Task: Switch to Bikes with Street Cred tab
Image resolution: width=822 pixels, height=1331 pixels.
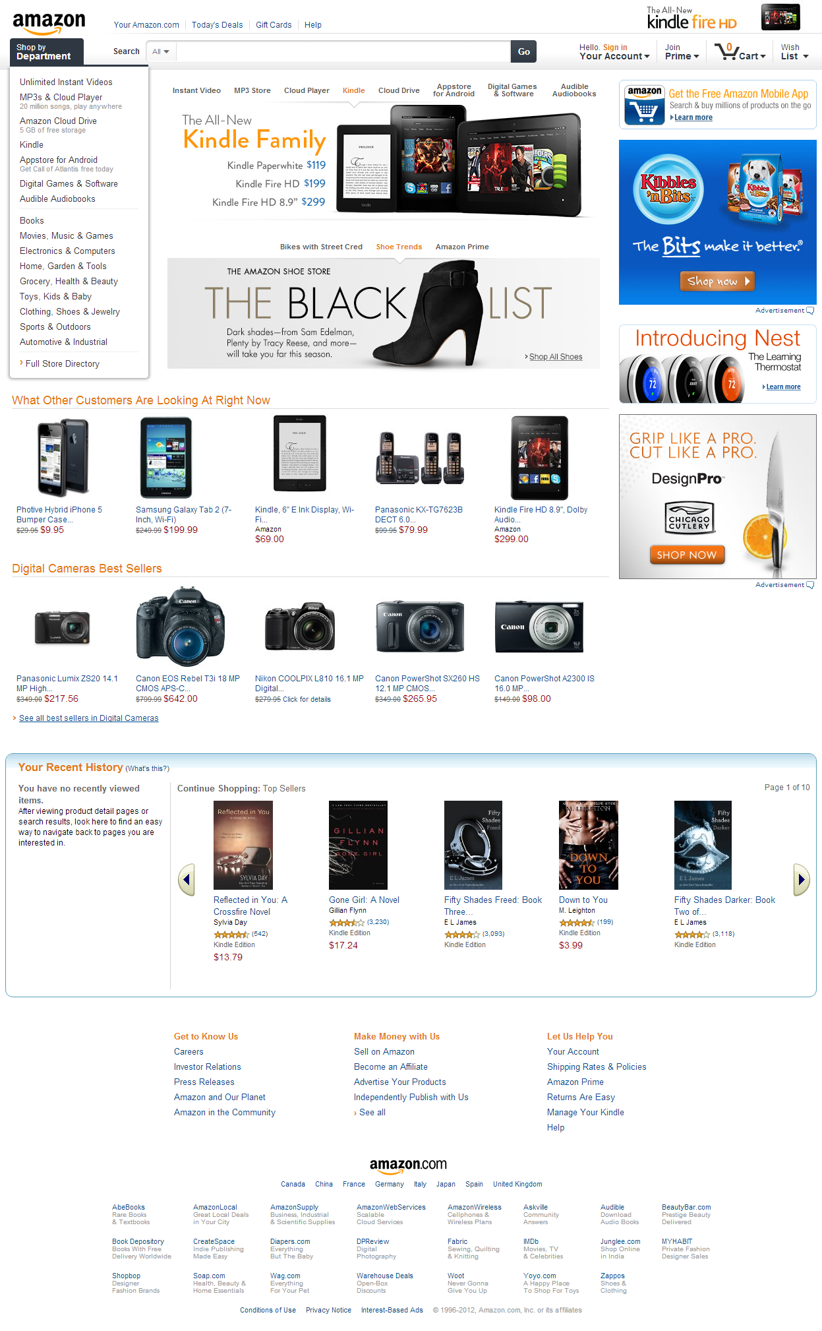Action: point(321,247)
